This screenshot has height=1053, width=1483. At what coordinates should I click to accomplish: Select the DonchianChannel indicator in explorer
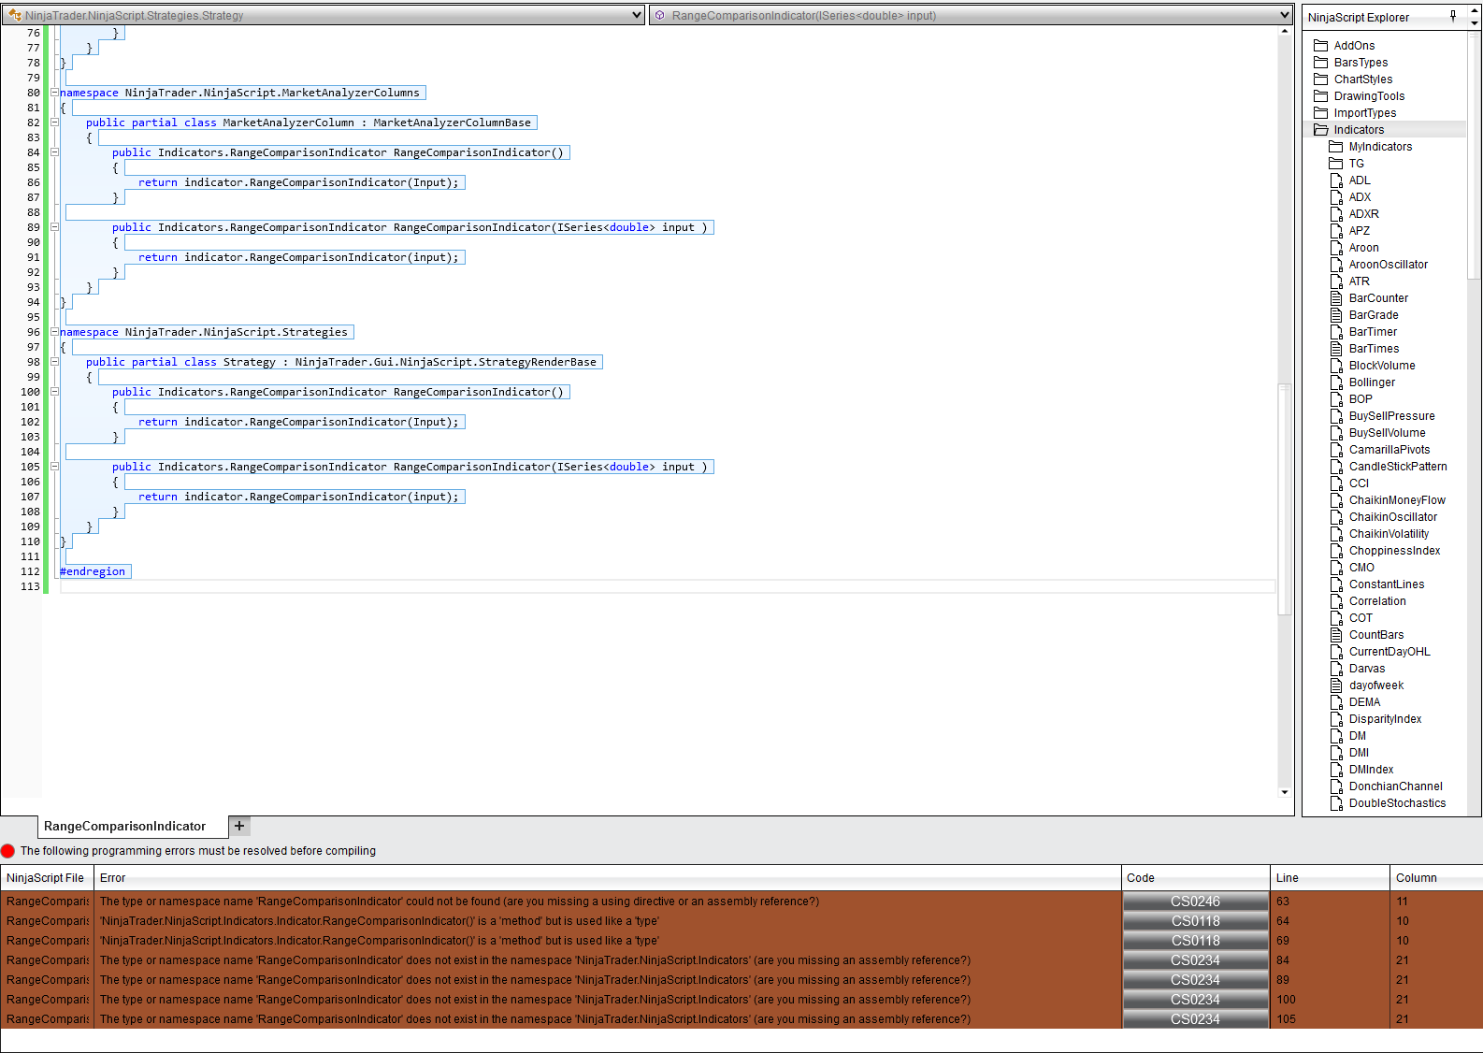click(x=1396, y=786)
